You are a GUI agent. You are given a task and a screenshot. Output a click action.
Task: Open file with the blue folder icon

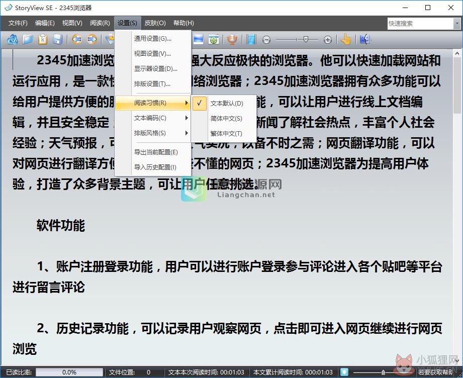28,39
